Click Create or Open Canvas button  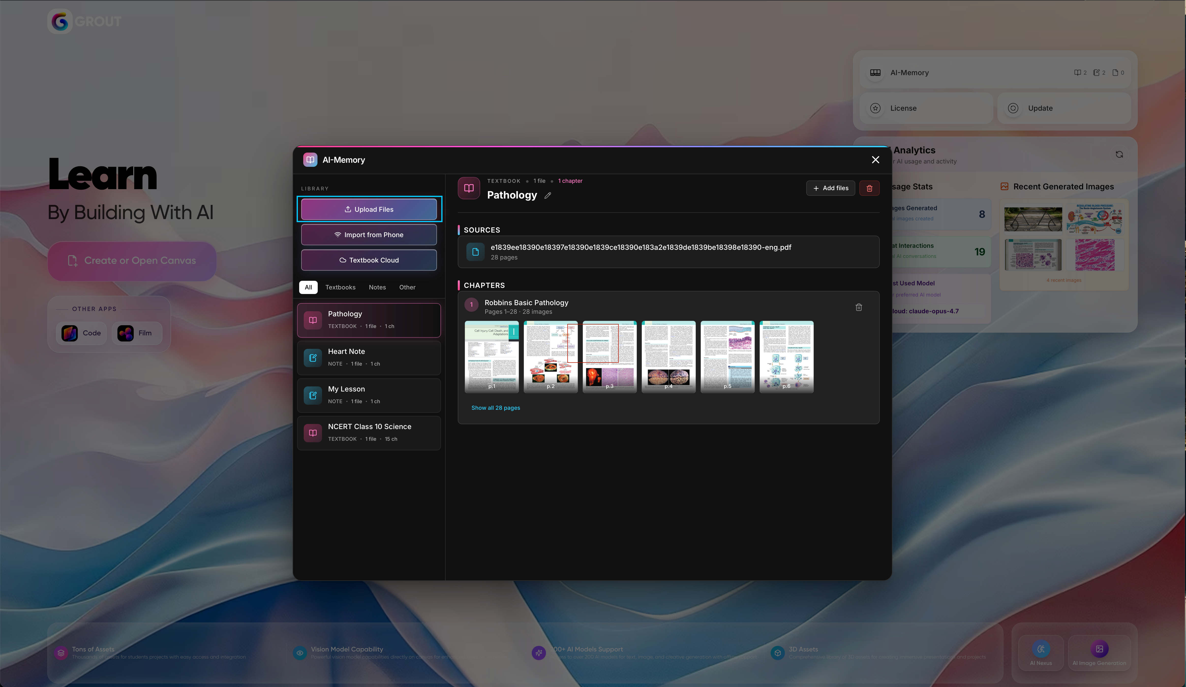click(132, 261)
